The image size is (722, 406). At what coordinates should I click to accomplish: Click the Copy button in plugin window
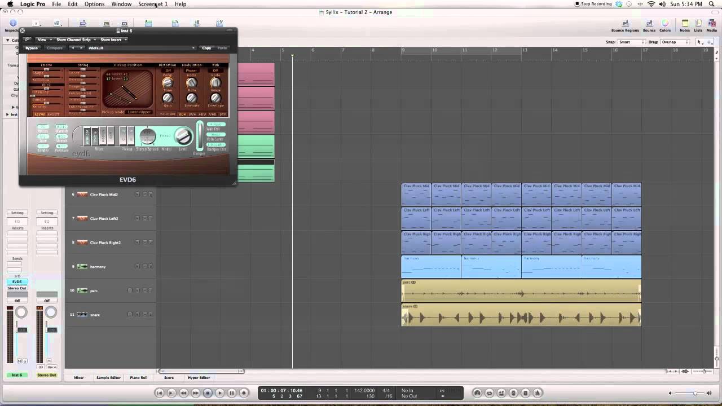206,48
